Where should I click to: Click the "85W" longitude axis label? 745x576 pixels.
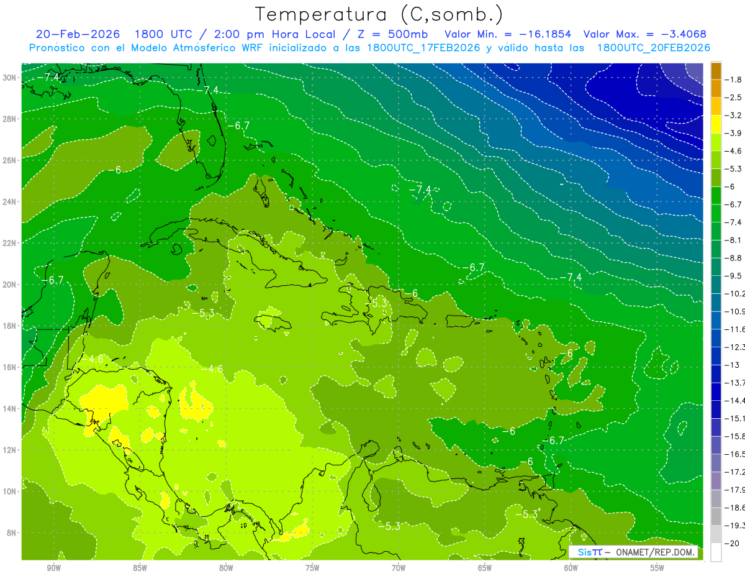tap(140, 569)
